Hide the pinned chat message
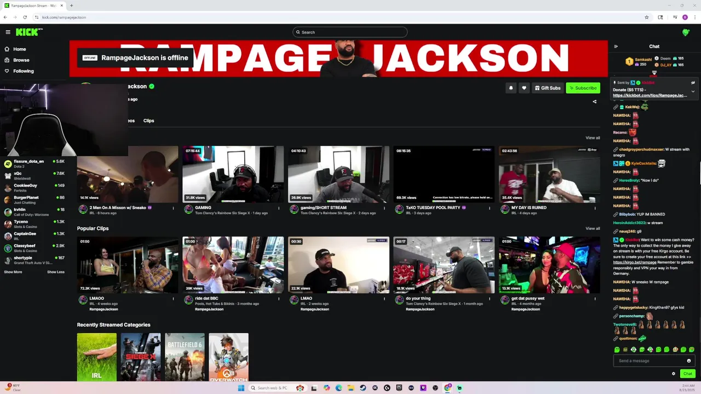701x394 pixels. [x=693, y=83]
